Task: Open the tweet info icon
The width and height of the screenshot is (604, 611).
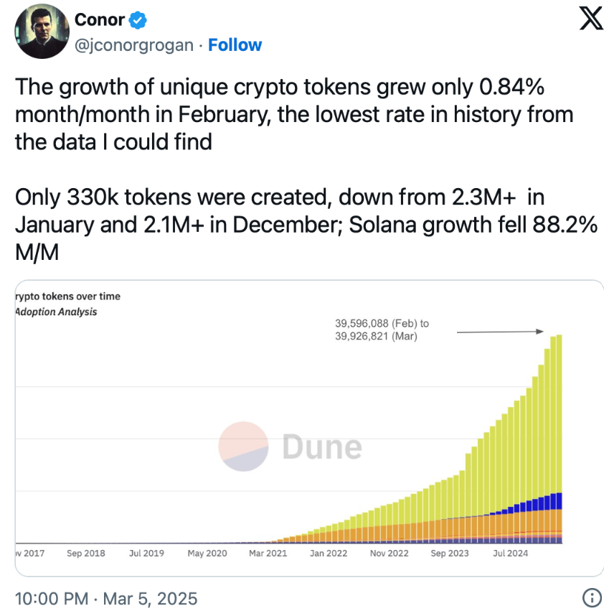Action: pos(592,597)
